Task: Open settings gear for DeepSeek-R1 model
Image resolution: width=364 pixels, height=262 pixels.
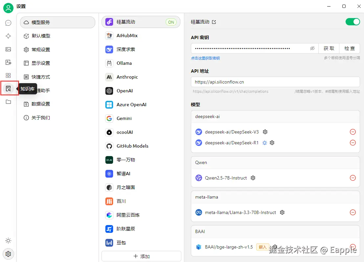Action: point(272,143)
